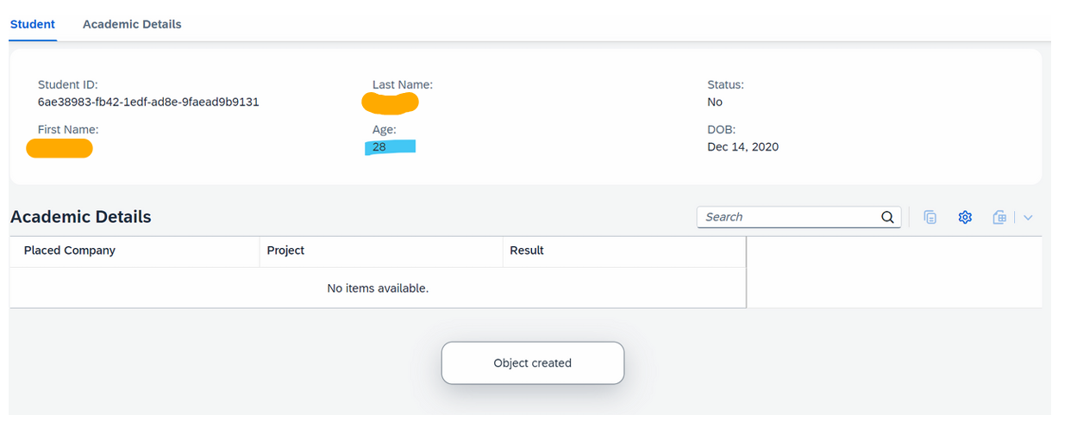Switch to the Student tab
1077x421 pixels.
click(33, 24)
